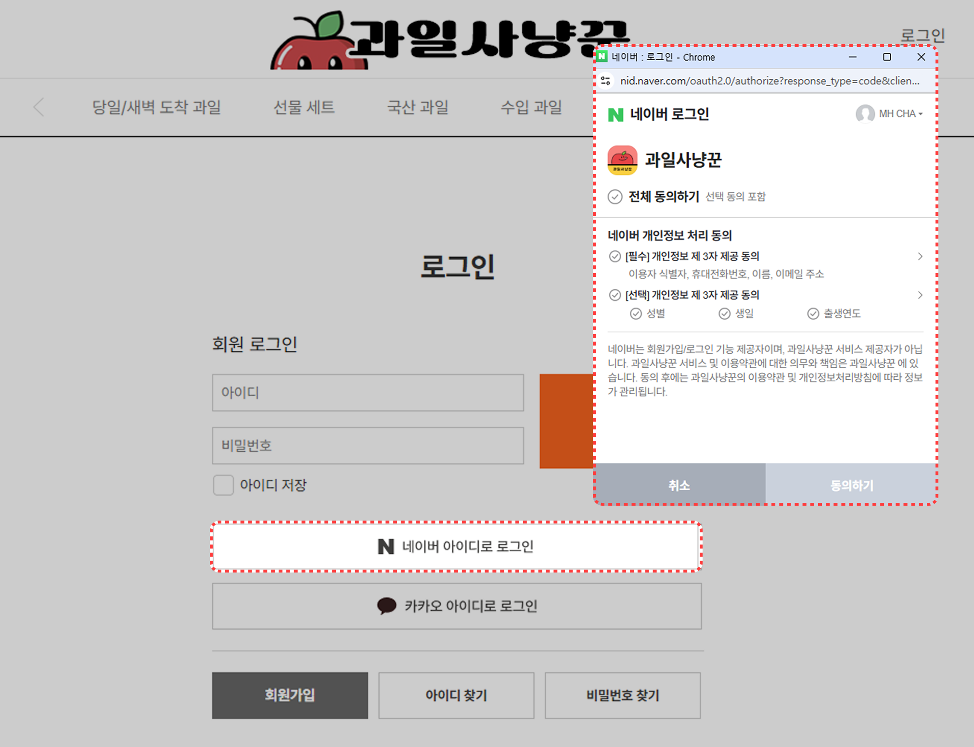Viewport: 974px width, 747px height.
Task: Toggle 전체 동의하기 check circle
Action: point(615,197)
